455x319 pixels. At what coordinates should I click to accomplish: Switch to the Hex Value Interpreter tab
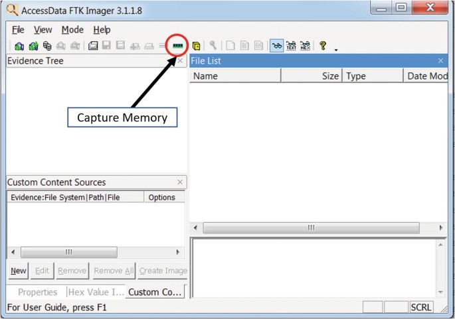point(96,292)
